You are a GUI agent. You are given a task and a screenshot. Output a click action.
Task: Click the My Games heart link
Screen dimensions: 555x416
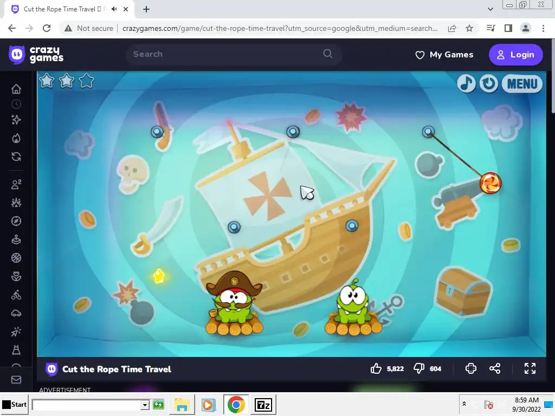[444, 55]
